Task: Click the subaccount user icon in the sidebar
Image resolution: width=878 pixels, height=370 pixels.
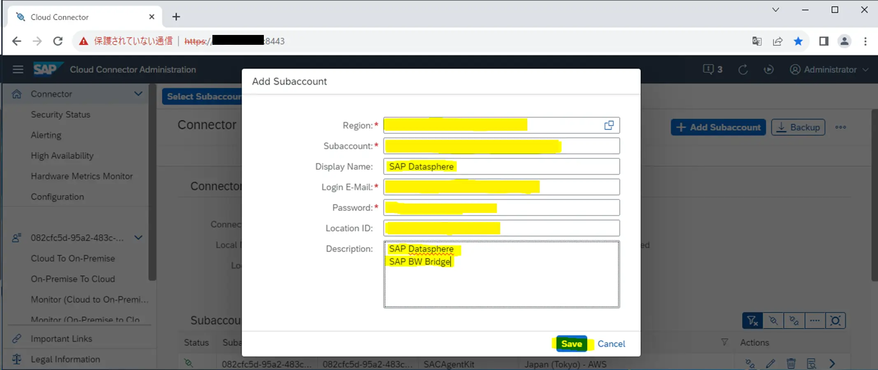Action: coord(16,238)
